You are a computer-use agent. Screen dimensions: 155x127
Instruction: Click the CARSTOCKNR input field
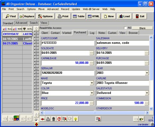[x=68, y=43]
